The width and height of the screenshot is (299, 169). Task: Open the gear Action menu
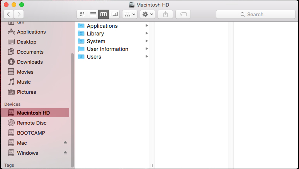[x=148, y=14]
